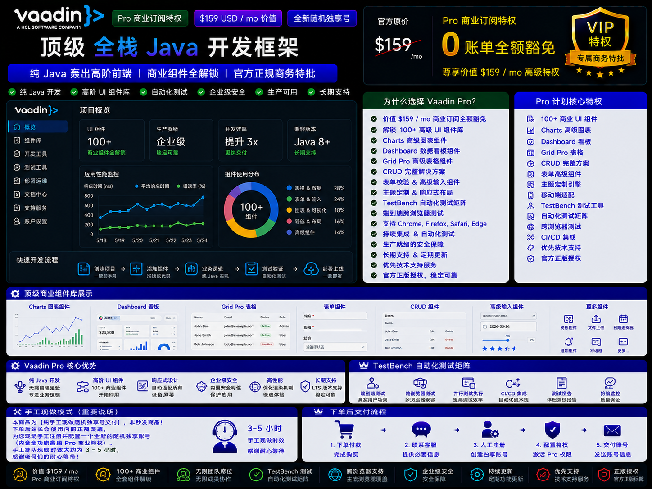
Task: Click the $159 USD / mo 价值 badge
Action: coord(238,18)
